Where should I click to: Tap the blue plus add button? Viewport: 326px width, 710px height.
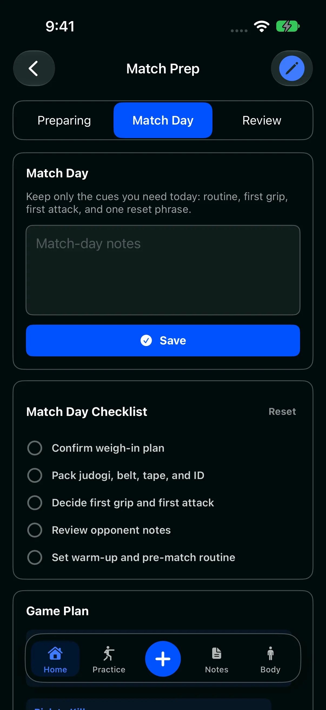tap(163, 659)
